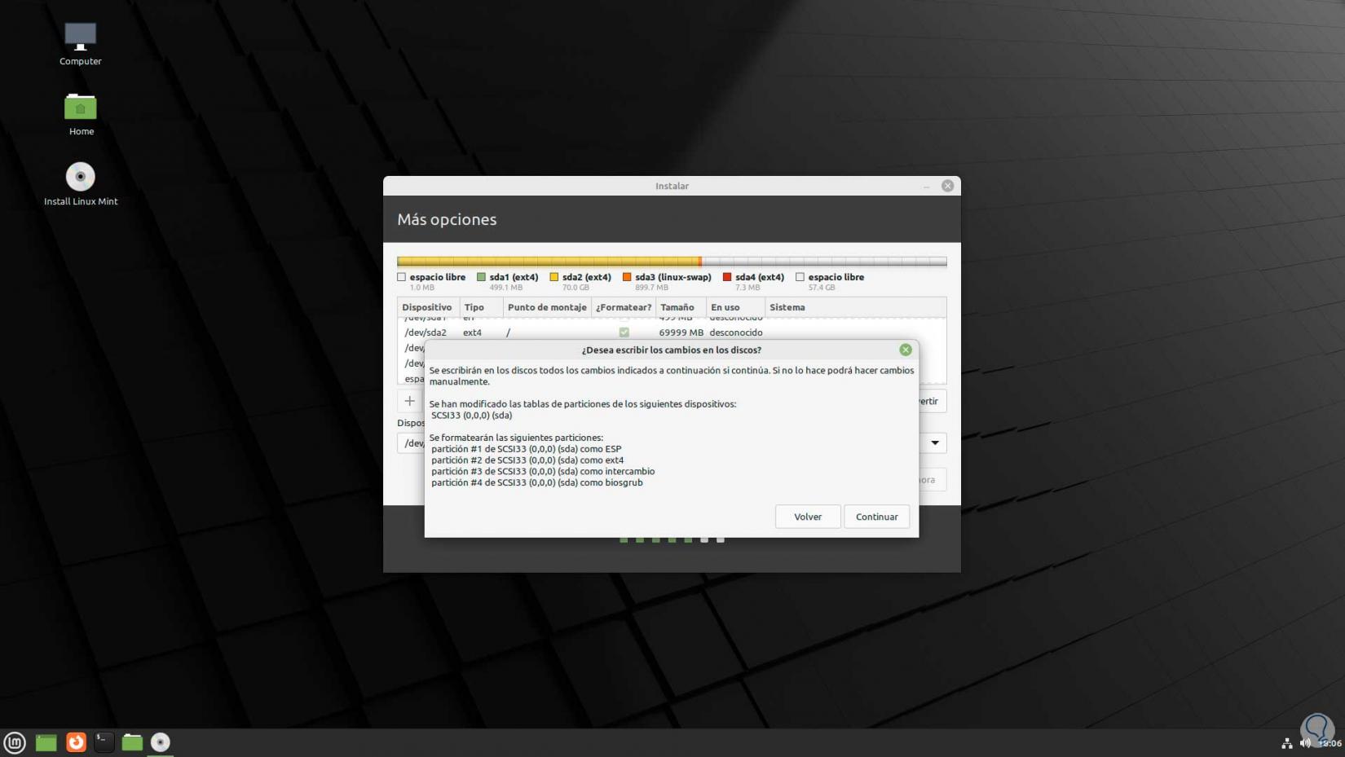This screenshot has width=1345, height=757.
Task: Click the partition usage bar
Action: (x=672, y=262)
